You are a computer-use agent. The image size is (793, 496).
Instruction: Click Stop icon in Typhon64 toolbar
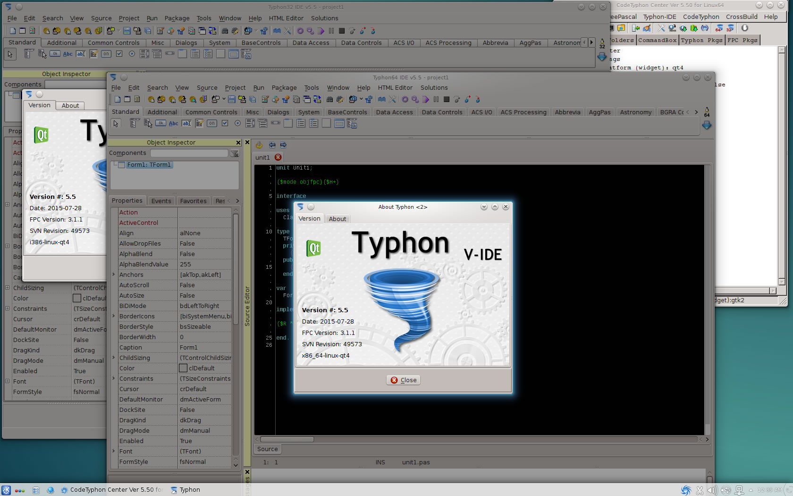(x=447, y=99)
